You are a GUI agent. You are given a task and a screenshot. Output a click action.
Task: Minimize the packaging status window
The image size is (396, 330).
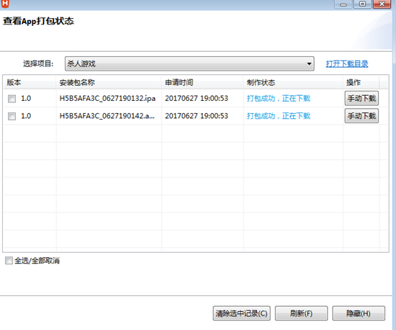[x=343, y=4]
